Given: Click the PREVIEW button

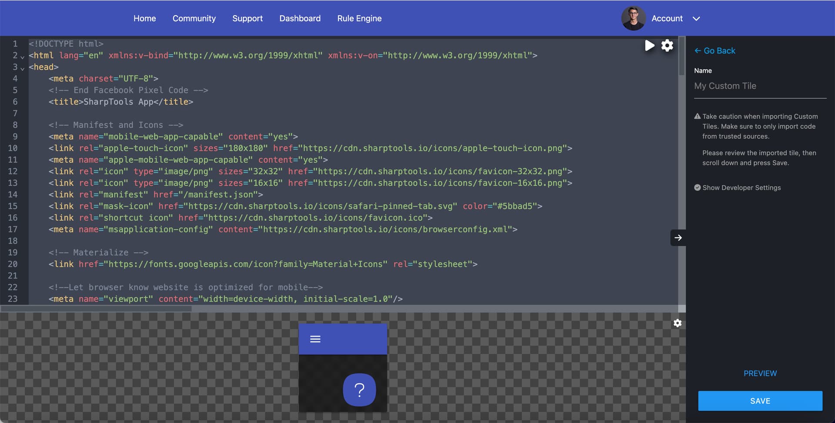Looking at the screenshot, I should pyautogui.click(x=760, y=373).
